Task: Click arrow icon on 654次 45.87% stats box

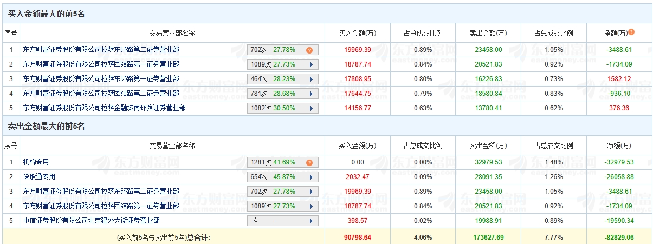Action: pos(311,177)
